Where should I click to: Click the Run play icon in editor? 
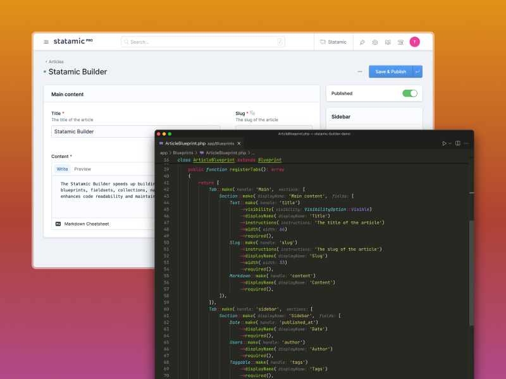[444, 143]
